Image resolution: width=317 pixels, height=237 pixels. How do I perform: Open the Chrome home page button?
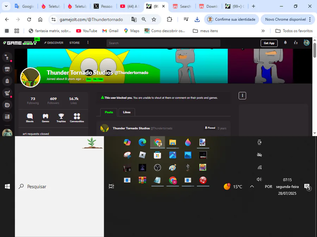coord(40,19)
